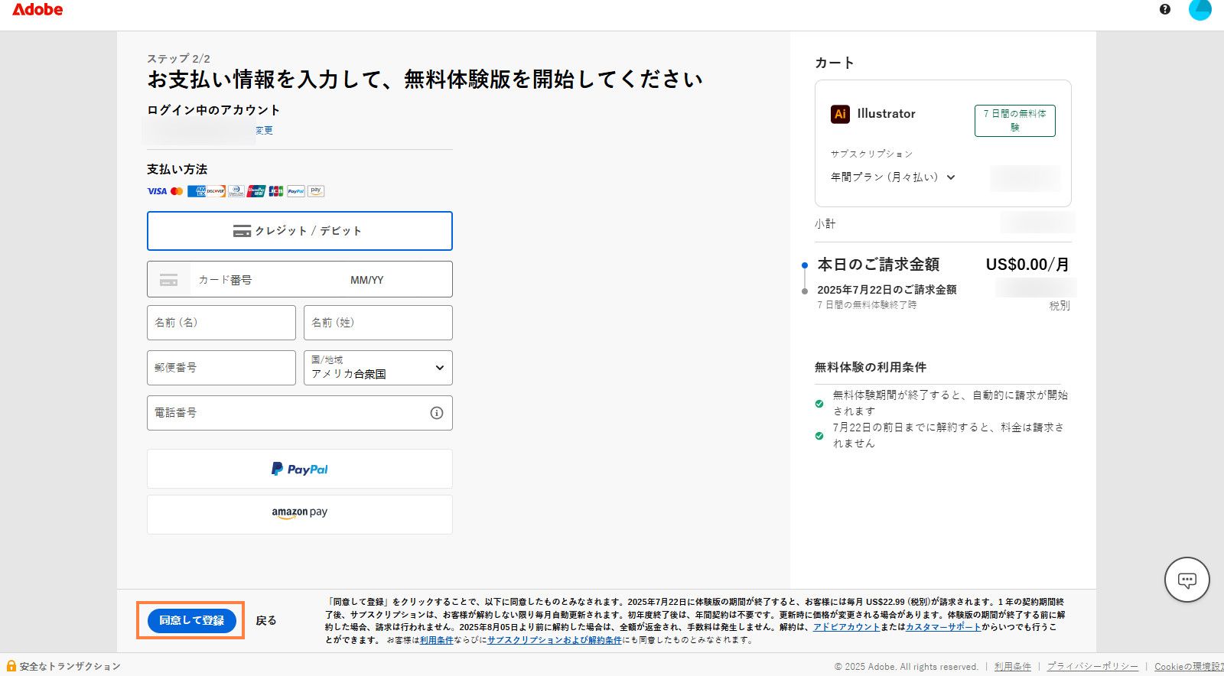Click カート heading

[835, 63]
